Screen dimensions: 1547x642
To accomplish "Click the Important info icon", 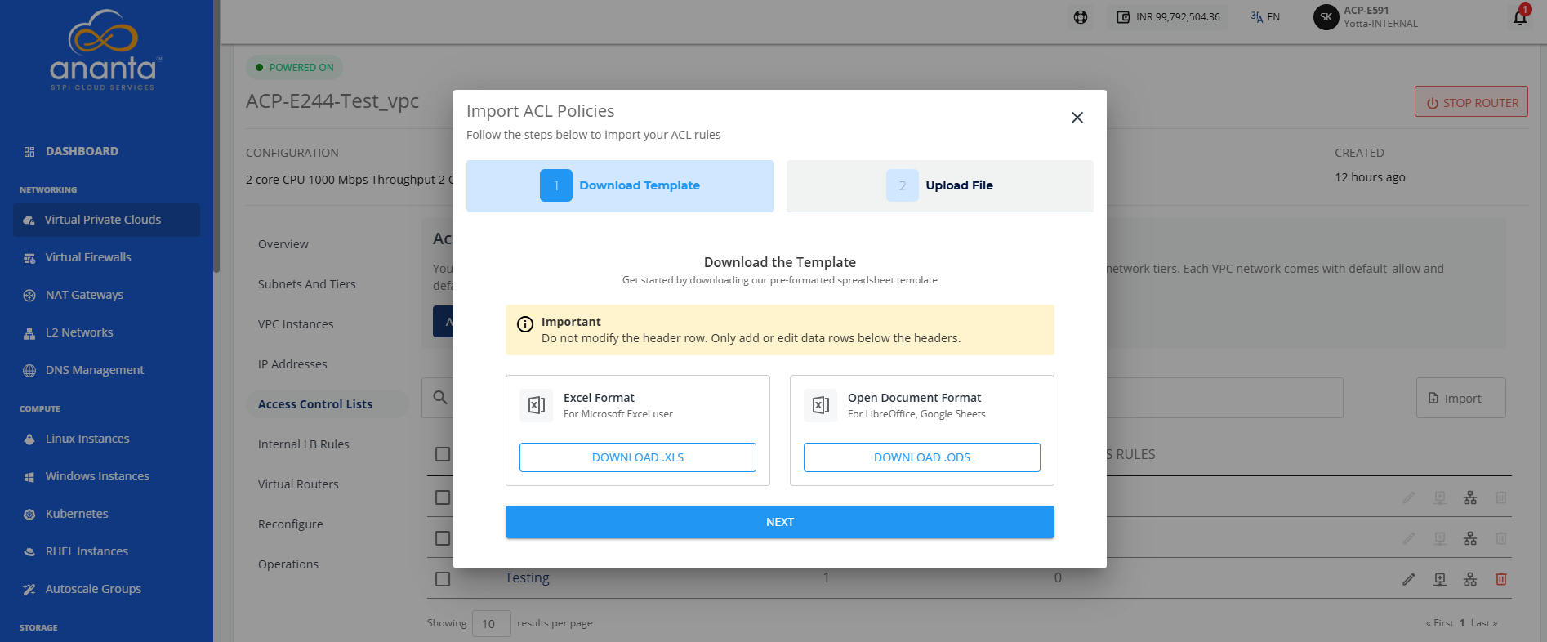I will coord(525,324).
